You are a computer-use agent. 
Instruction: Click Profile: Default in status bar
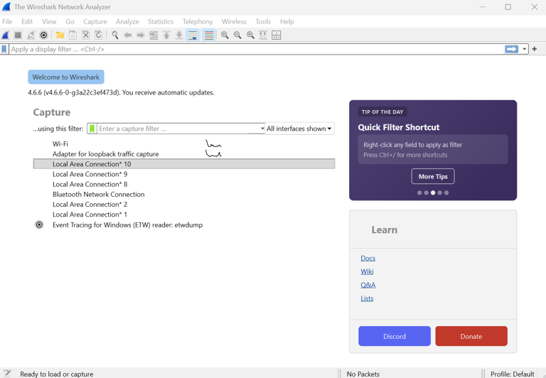point(512,374)
